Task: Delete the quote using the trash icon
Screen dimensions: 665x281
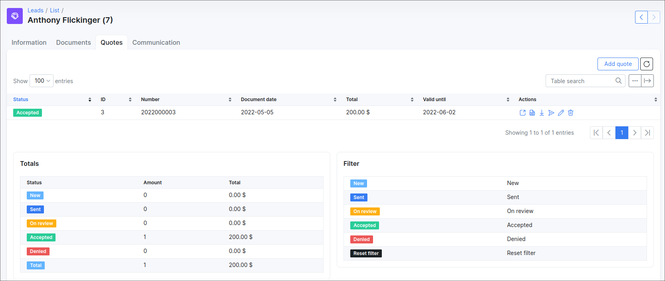Action: [570, 113]
